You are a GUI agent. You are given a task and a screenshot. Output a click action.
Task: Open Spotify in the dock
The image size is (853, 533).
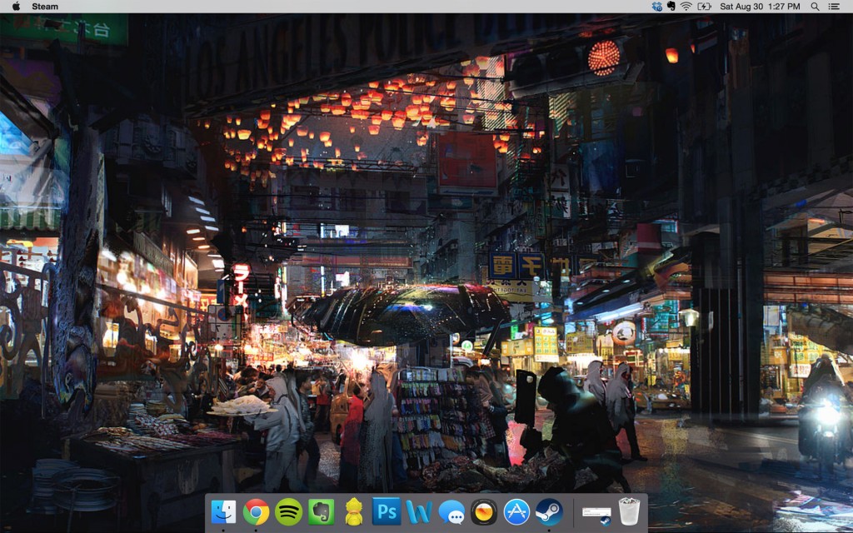click(288, 512)
